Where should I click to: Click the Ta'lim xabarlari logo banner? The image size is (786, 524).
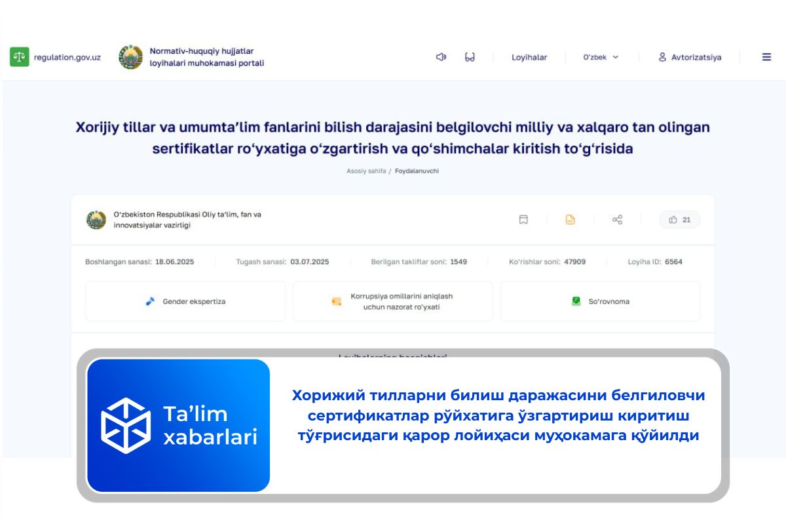(x=178, y=426)
